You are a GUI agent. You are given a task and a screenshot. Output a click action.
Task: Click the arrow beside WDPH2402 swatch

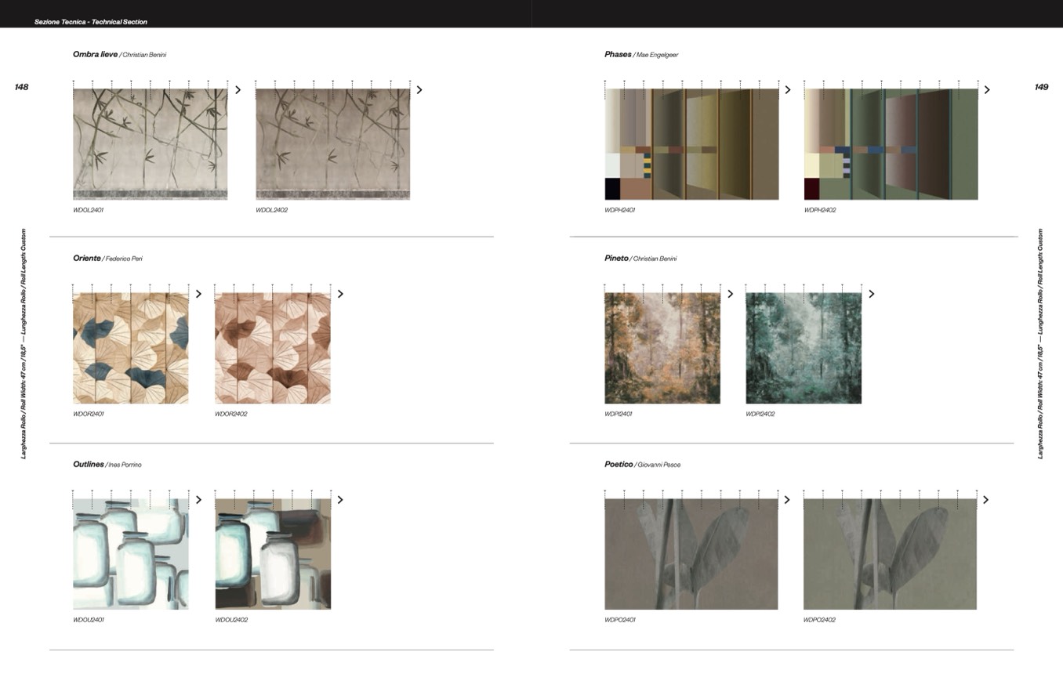(987, 90)
